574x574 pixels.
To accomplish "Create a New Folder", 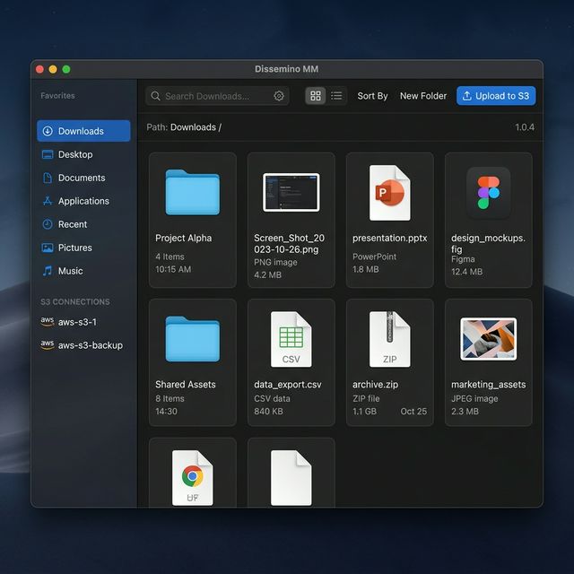I will point(423,96).
